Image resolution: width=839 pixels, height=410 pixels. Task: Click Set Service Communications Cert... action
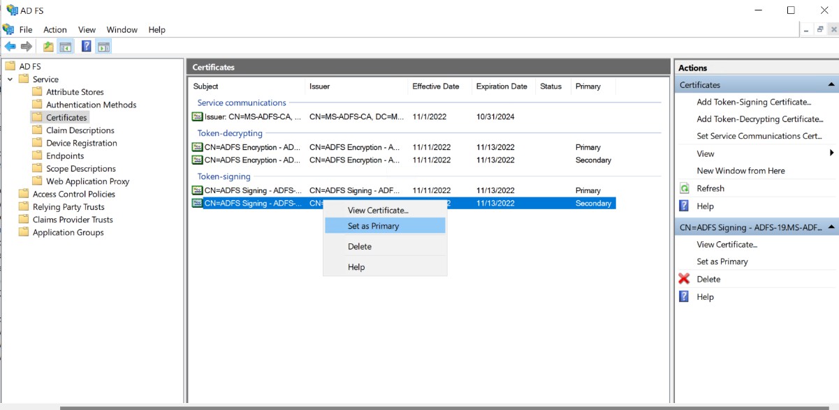click(x=759, y=136)
